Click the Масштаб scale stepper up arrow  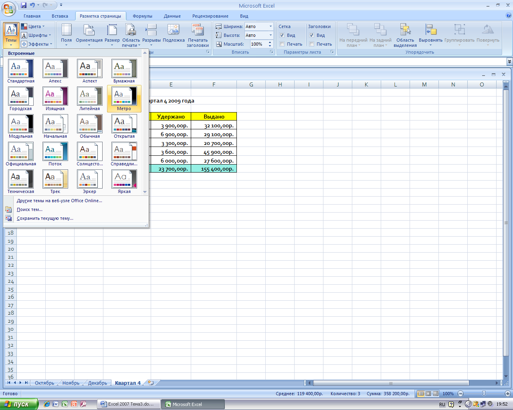tap(270, 42)
